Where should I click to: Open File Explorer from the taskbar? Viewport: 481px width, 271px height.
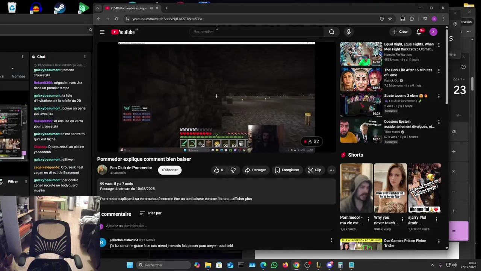click(x=208, y=265)
